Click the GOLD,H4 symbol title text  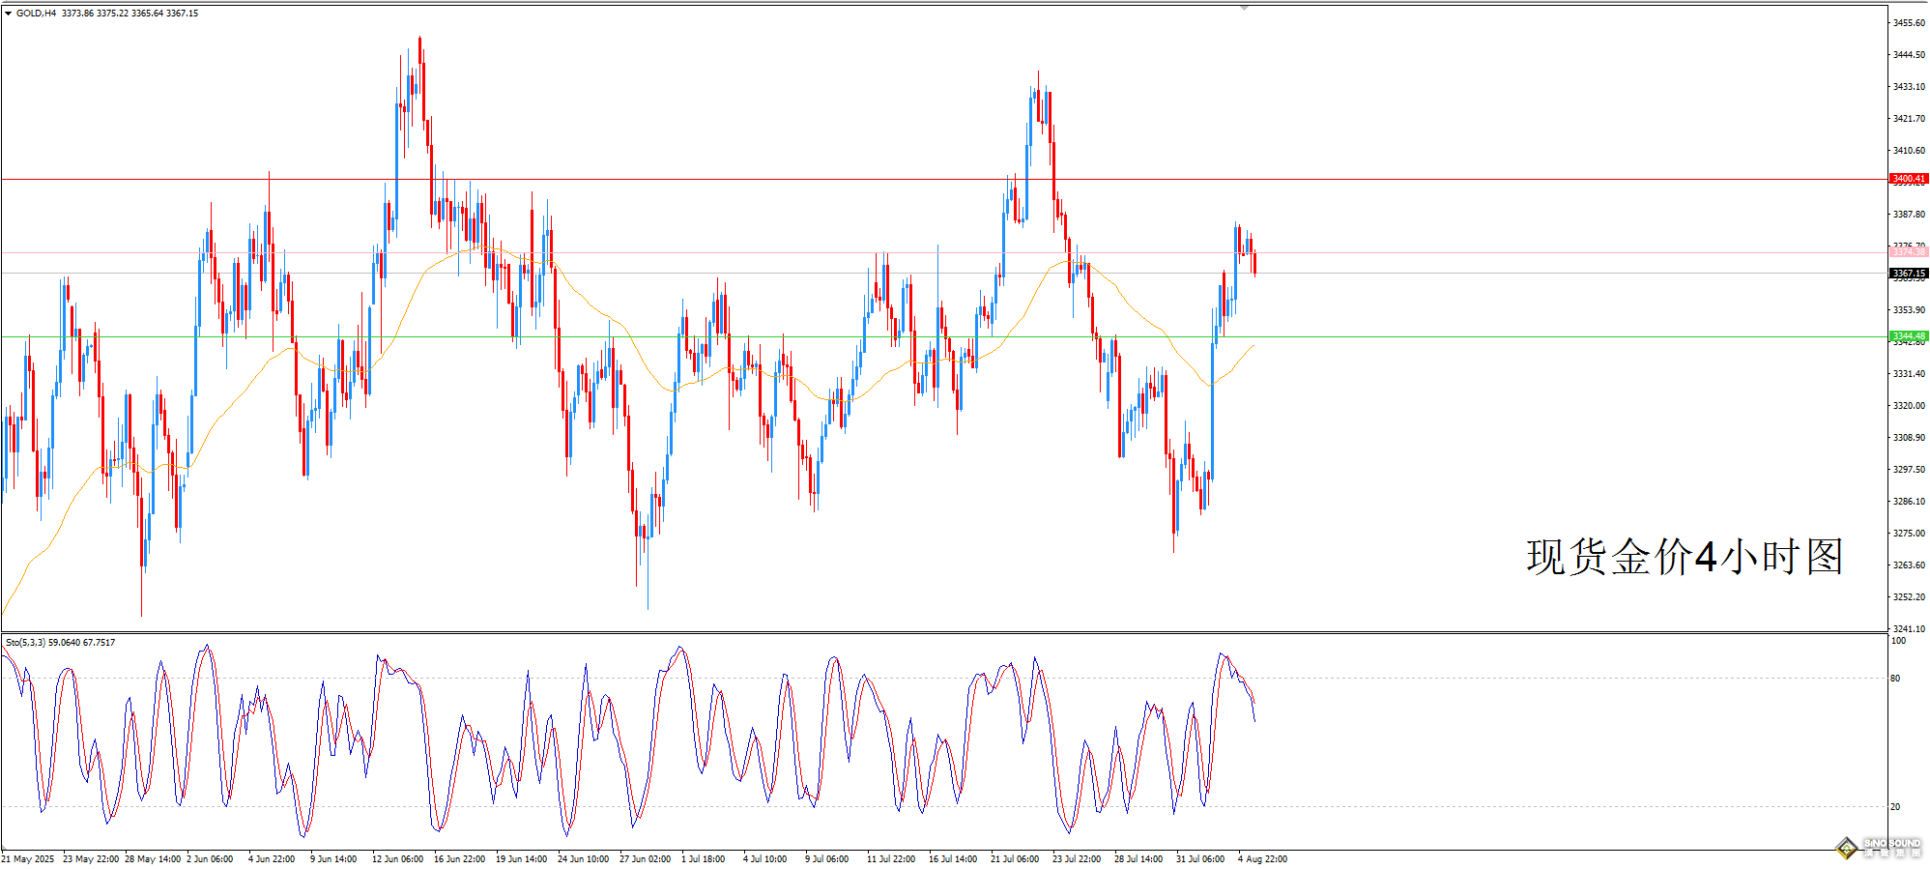(36, 14)
